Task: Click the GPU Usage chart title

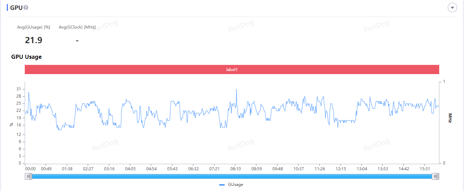Action: [x=26, y=57]
